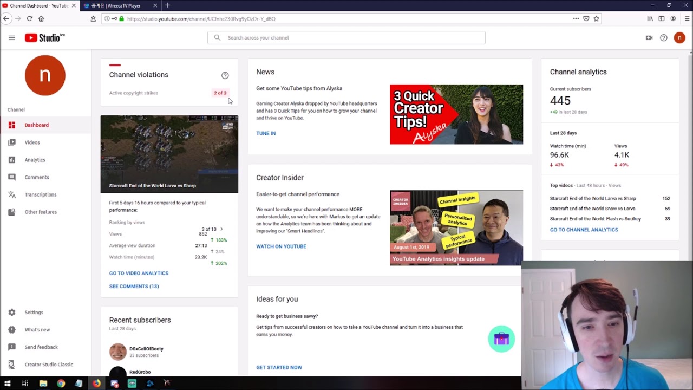The image size is (693, 390).
Task: Bookmark this page with the star icon
Action: pyautogui.click(x=596, y=18)
